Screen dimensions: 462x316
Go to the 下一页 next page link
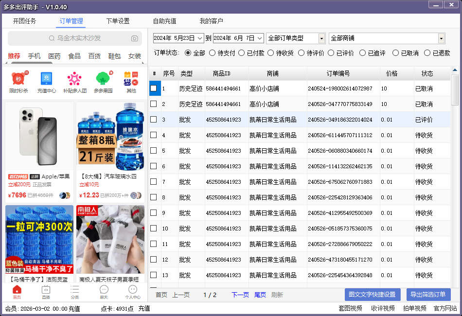coord(240,295)
